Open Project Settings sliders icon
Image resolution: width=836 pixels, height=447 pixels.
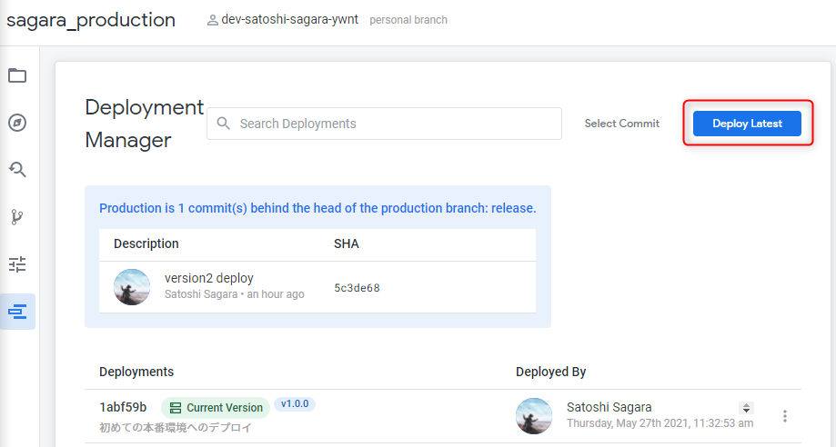[x=17, y=264]
